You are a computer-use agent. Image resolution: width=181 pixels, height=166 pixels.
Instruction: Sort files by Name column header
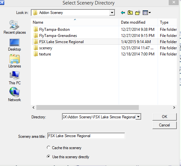tap(75, 22)
